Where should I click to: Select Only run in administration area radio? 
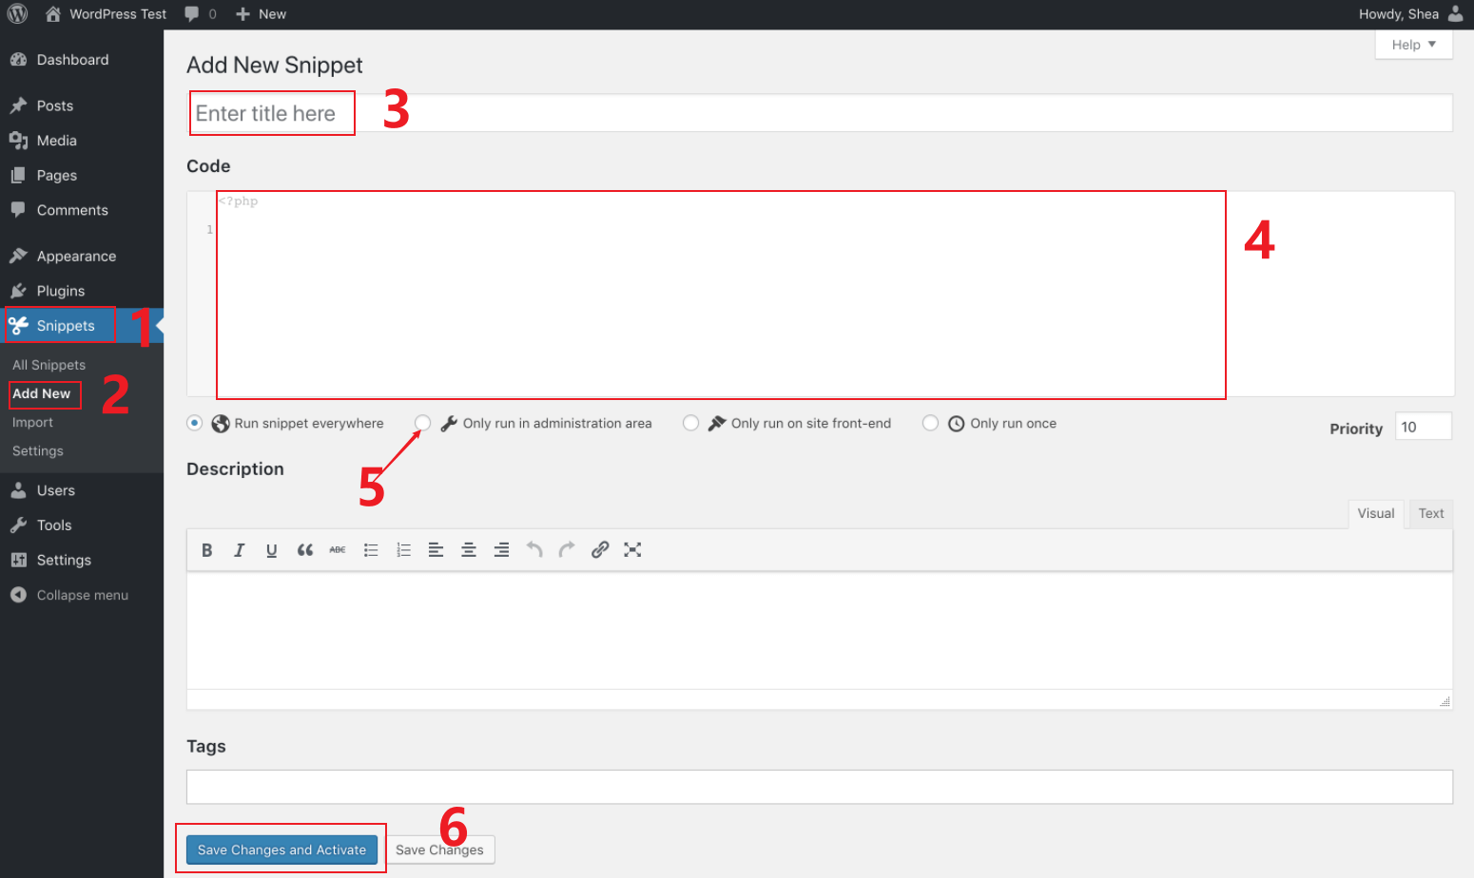click(x=423, y=423)
